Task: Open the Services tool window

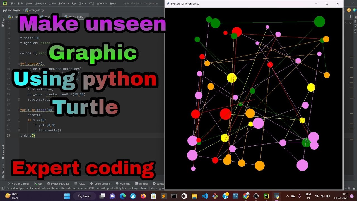Action: click(x=159, y=184)
